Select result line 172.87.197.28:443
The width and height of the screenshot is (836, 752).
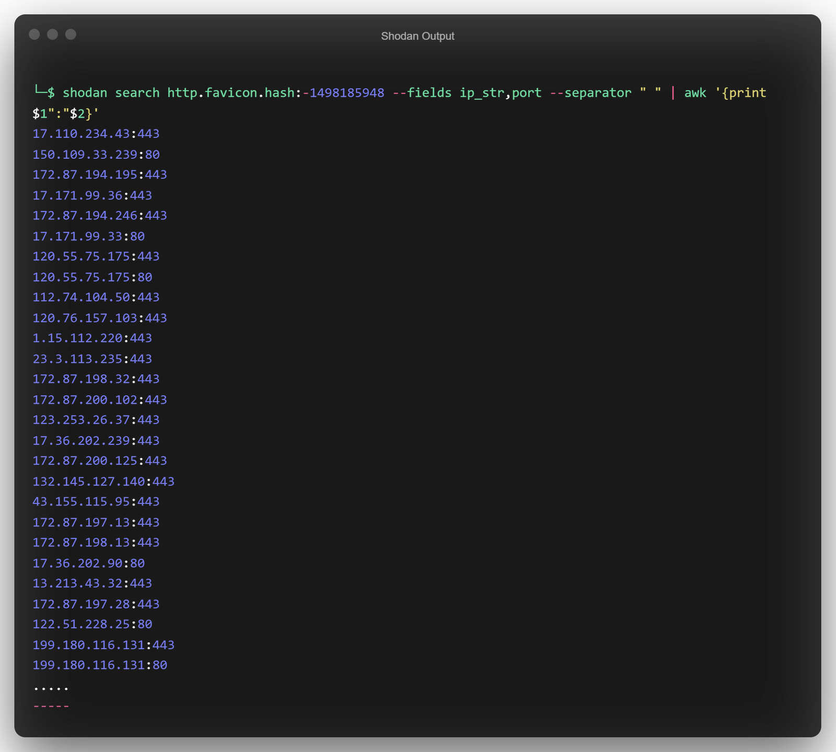pyautogui.click(x=96, y=604)
